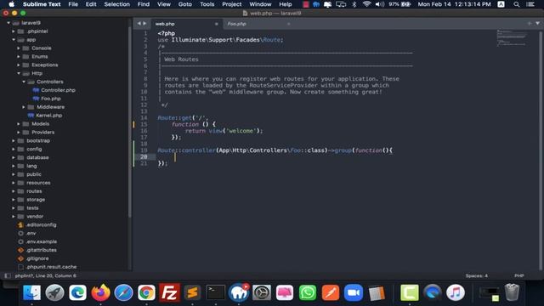The height and width of the screenshot is (306, 544).
Task: Click line number 20 in the gutter
Action: [x=144, y=156]
